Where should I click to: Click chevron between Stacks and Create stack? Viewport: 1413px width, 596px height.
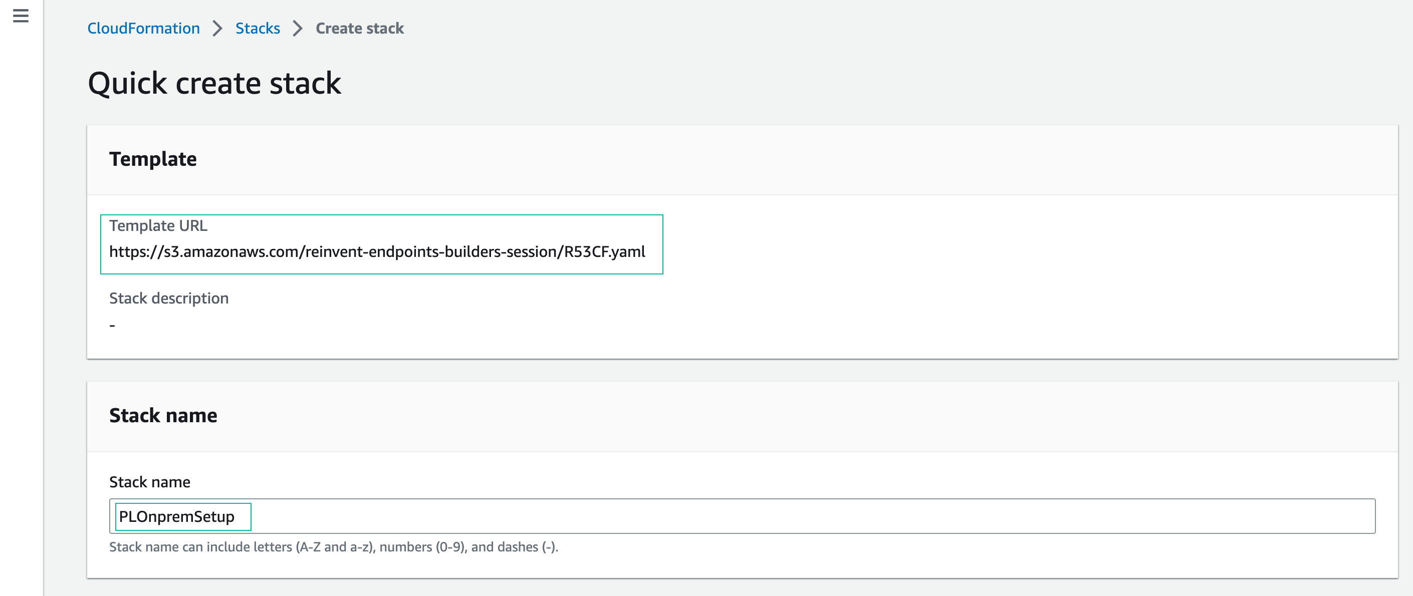298,29
